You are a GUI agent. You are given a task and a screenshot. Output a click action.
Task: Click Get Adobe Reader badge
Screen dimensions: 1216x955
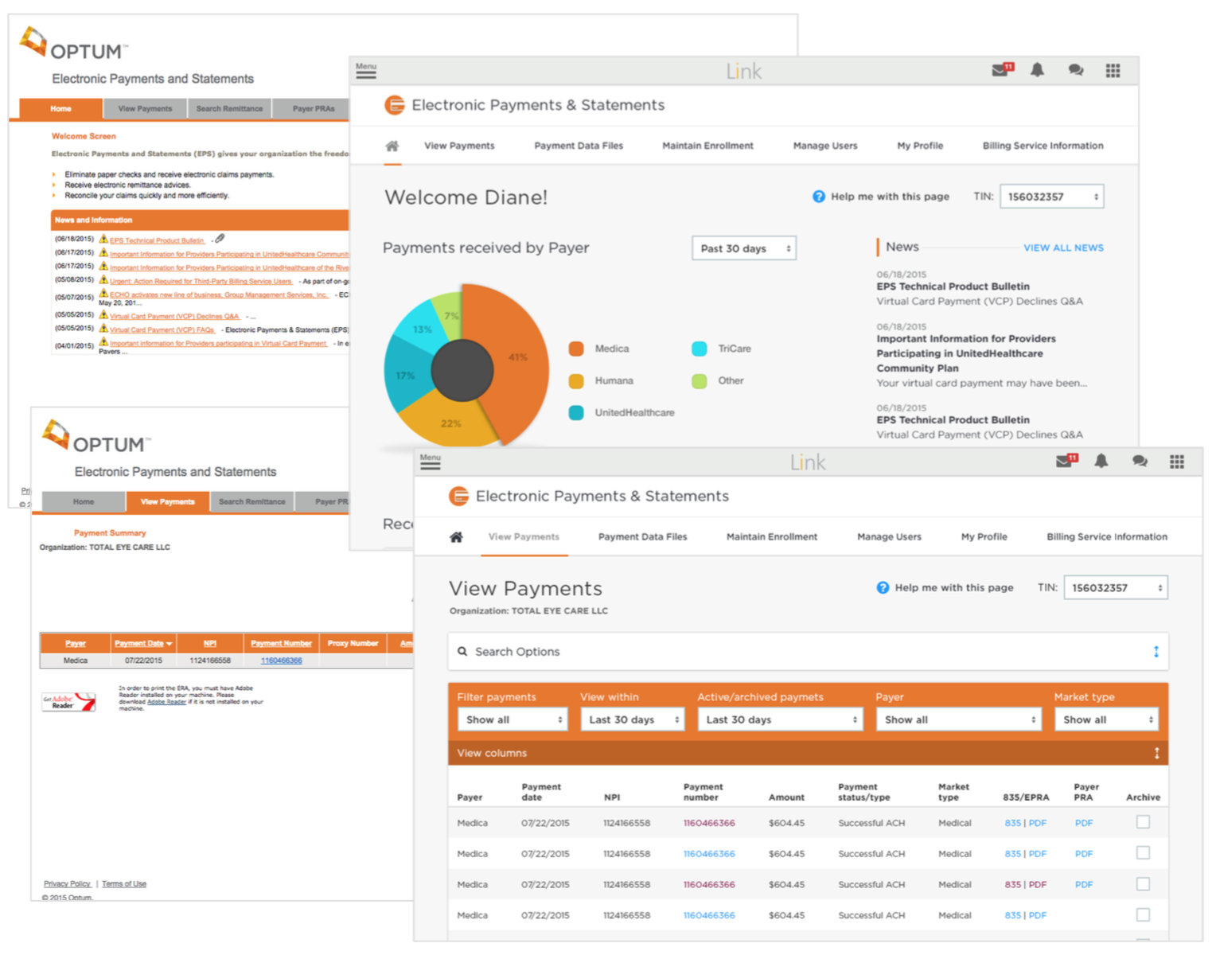pos(68,702)
